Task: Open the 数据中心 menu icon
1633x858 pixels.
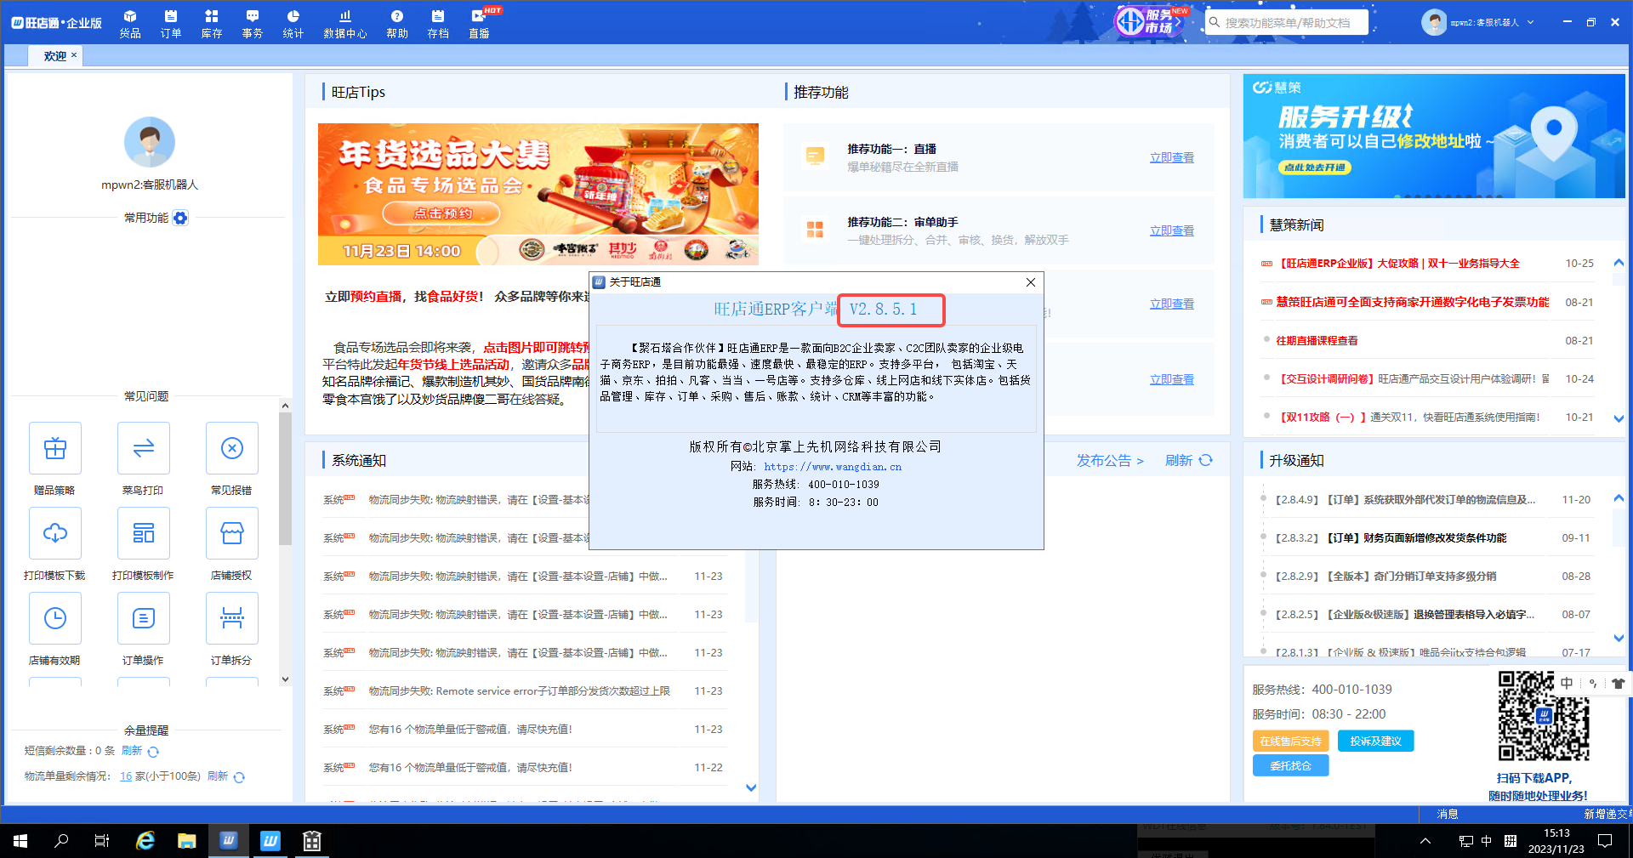Action: (x=345, y=23)
